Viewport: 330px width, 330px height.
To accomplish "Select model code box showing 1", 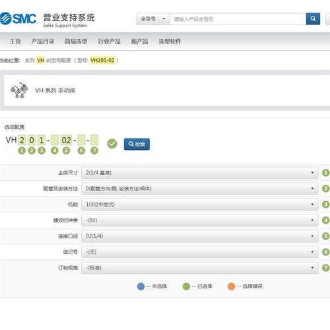I will tap(42, 141).
